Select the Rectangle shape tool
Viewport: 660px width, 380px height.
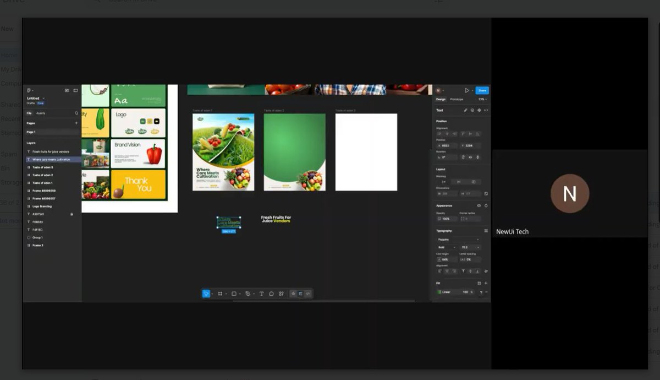234,294
